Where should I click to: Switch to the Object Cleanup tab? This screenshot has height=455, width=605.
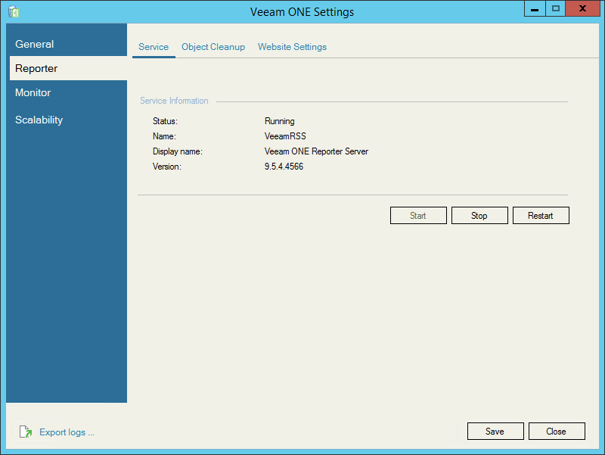213,47
